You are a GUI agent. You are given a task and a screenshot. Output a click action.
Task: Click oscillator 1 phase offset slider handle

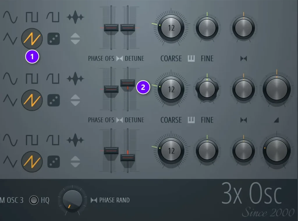tap(111, 28)
